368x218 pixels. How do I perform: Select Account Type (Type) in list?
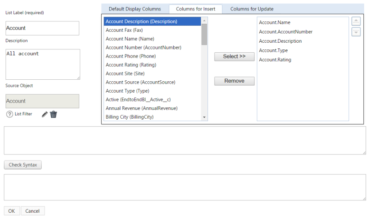[152, 91]
